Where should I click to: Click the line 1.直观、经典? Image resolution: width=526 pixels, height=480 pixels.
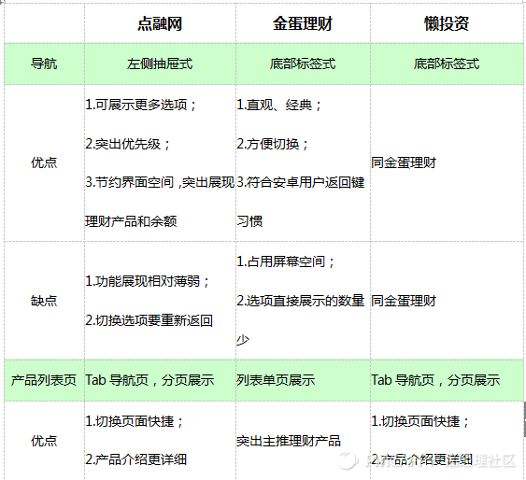[x=279, y=105]
